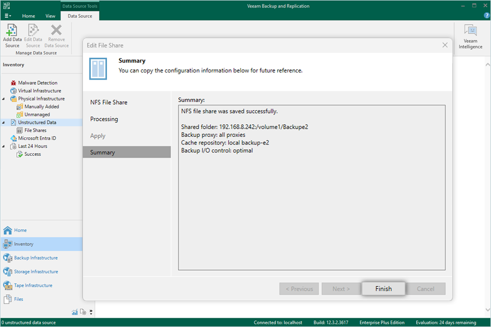Click inside the Summary text box

[x=312, y=187]
